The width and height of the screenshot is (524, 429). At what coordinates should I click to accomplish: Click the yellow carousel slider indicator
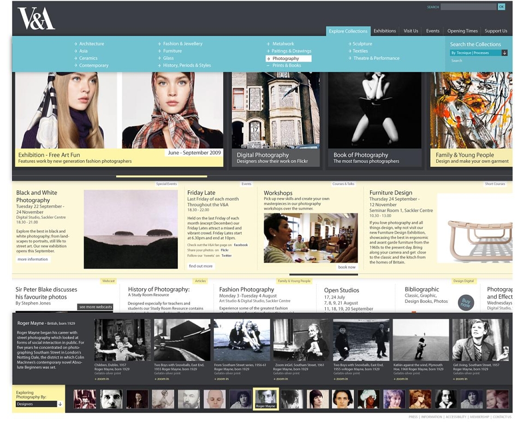point(162,176)
